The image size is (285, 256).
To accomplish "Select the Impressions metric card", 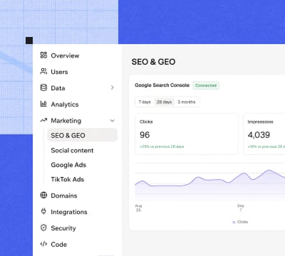I will point(264,134).
